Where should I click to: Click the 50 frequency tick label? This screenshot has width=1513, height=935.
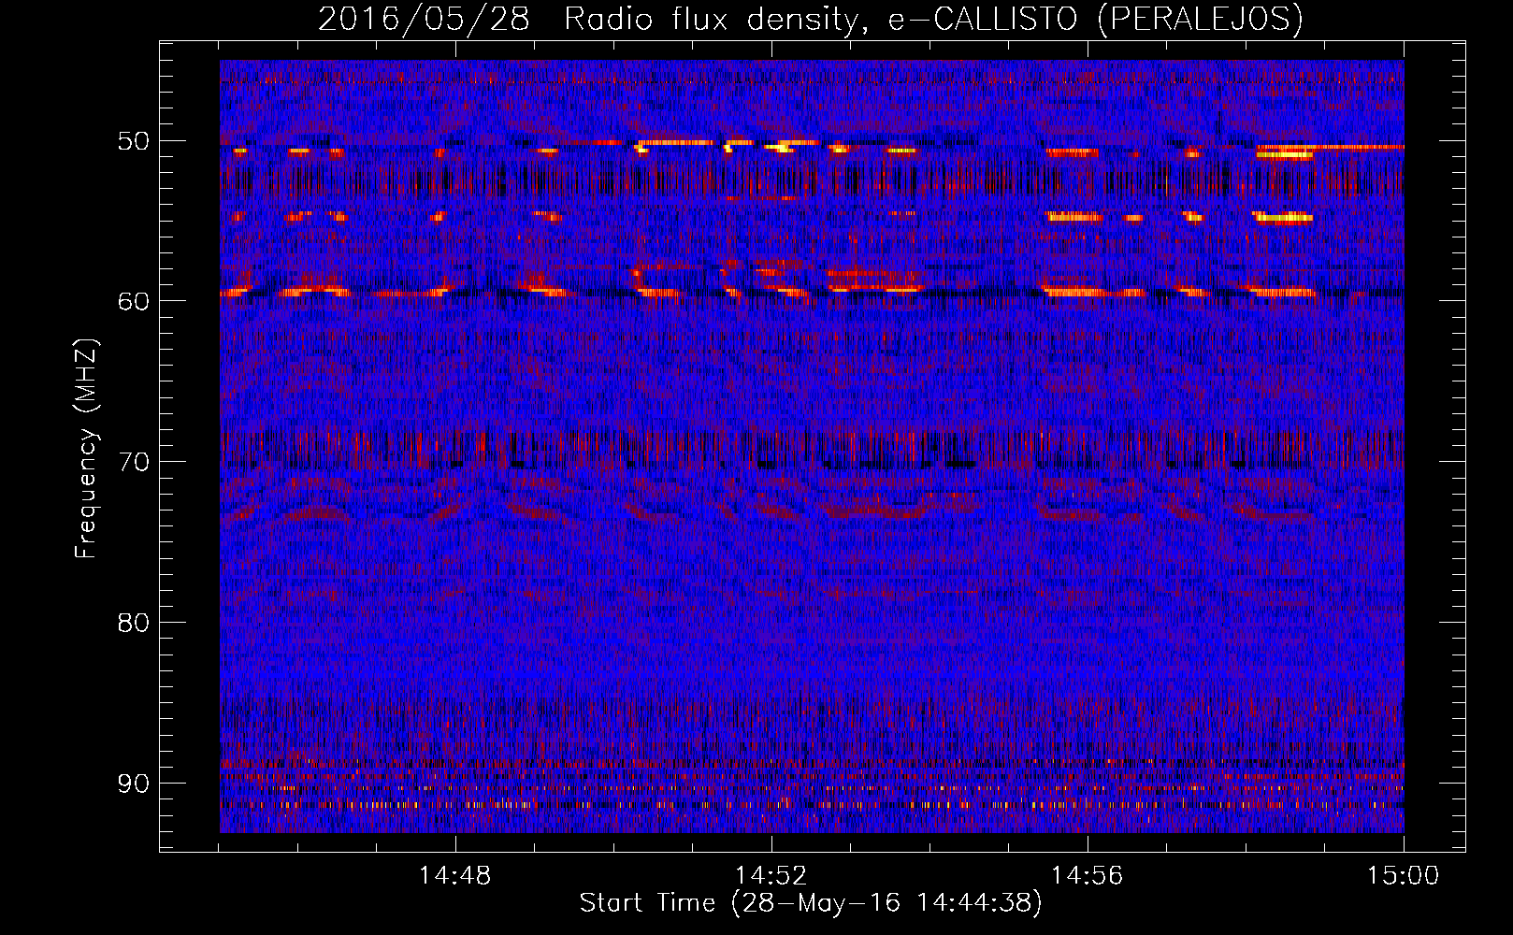[x=133, y=141]
